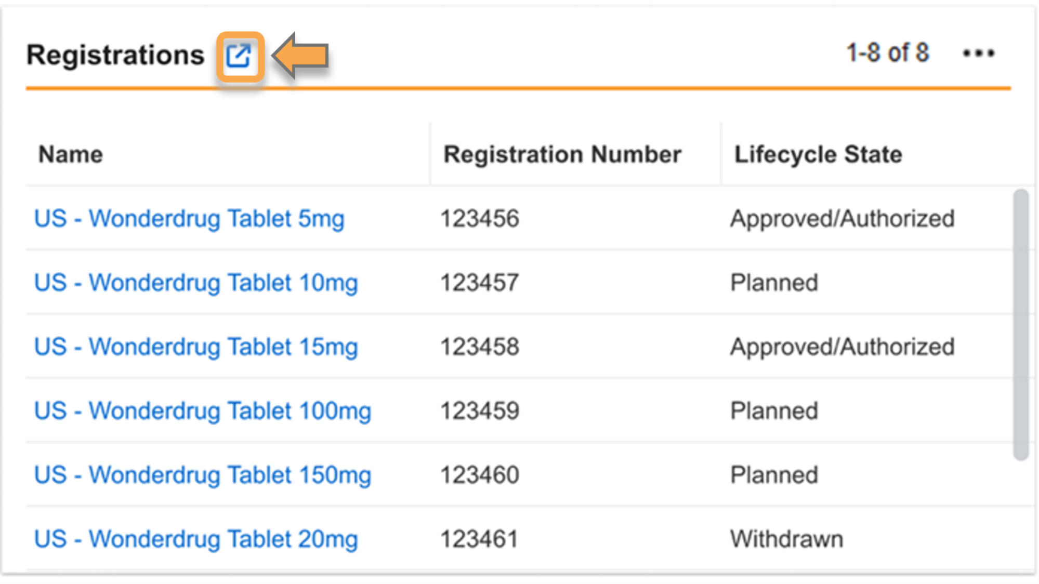
Task: Select registration number 123461 cell
Action: [479, 539]
